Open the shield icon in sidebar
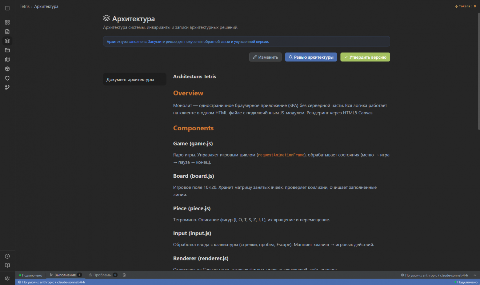This screenshot has height=285, width=480. [x=7, y=78]
